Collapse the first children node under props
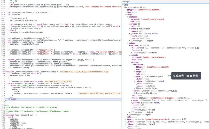209x129 pixels. click(128, 17)
